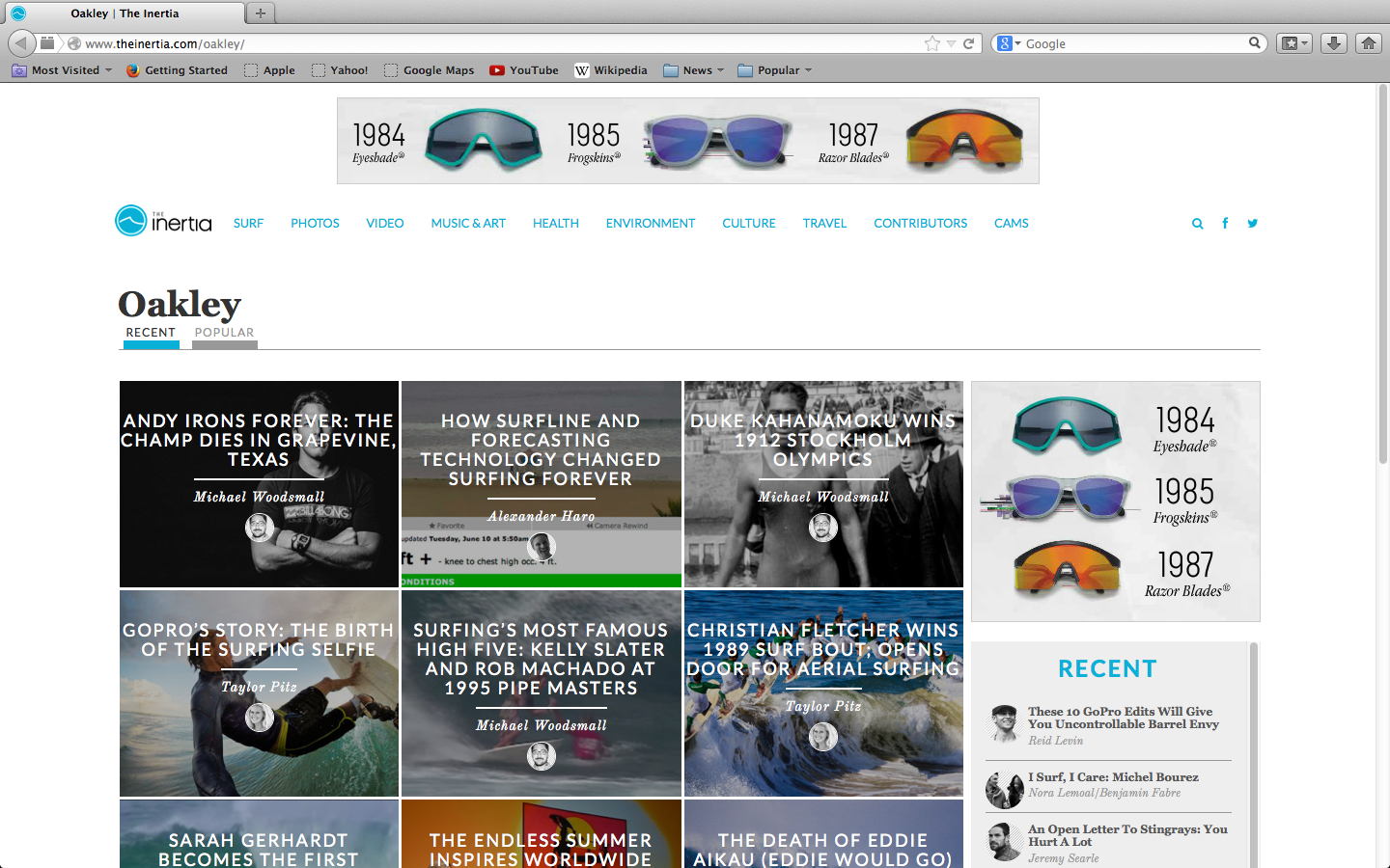1390x868 pixels.
Task: Open the MUSIC & ART menu item
Action: point(468,223)
